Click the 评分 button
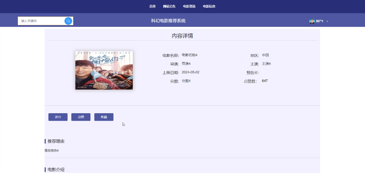Image resolution: width=365 pixels, height=173 pixels. 58,117
